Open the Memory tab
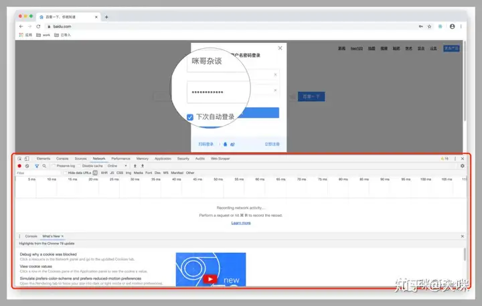482x306 pixels. 143,159
